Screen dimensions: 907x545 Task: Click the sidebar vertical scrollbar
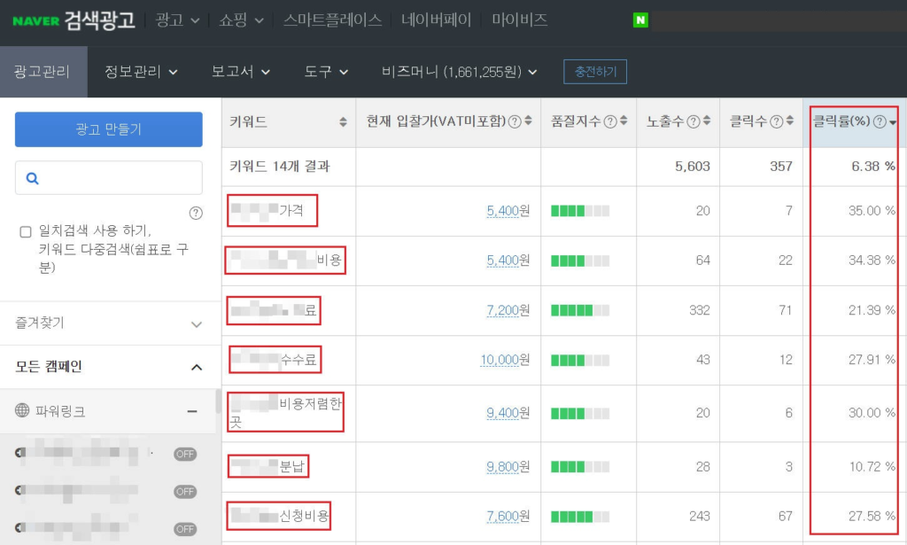click(x=218, y=401)
